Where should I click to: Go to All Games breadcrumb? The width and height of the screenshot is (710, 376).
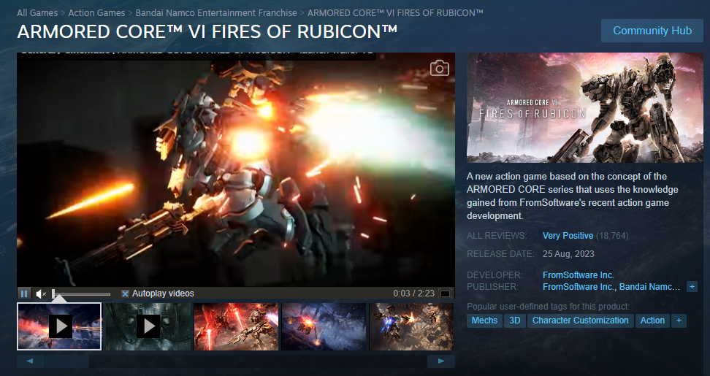click(x=38, y=13)
